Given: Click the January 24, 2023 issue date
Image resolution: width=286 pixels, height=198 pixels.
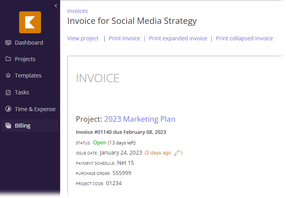Looking at the screenshot, I should pos(121,153).
